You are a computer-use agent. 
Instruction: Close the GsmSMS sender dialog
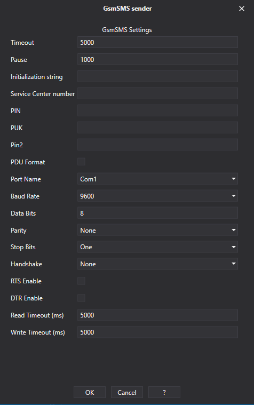click(242, 9)
